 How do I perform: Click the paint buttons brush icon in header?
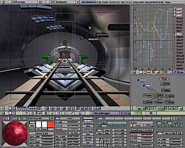(72, 113)
